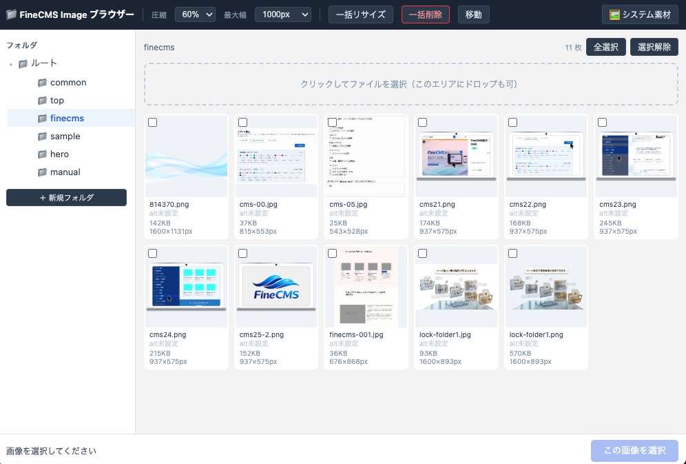This screenshot has height=464, width=686.
Task: Select the cms23.png thumbnail
Action: click(636, 157)
